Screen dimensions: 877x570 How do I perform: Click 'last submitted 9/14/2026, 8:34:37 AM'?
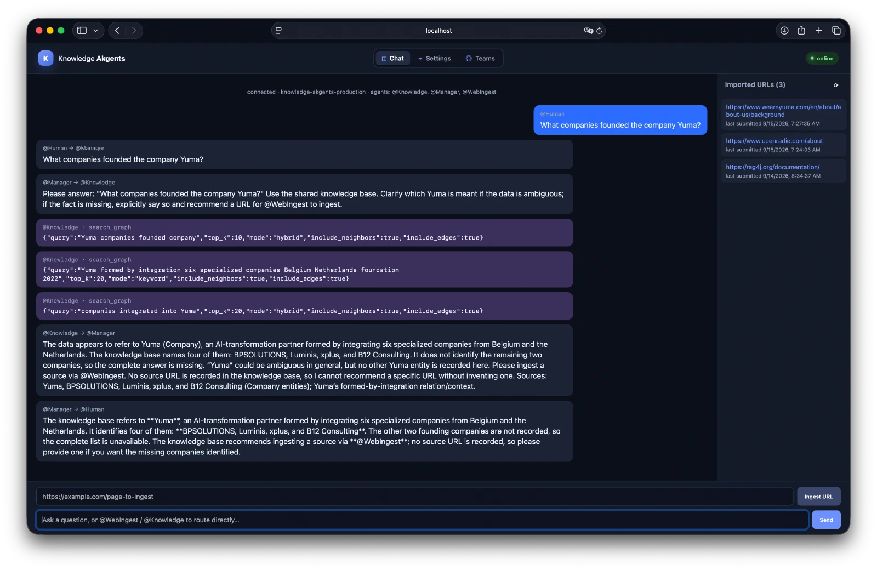click(x=773, y=176)
